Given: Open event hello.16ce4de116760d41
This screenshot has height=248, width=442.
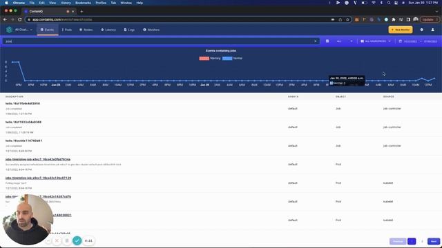Looking at the screenshot, I should (x=23, y=141).
